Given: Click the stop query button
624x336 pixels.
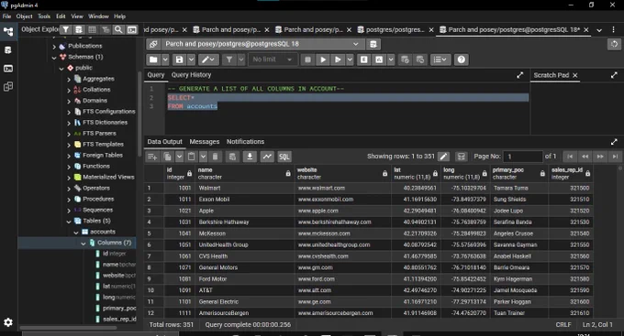Looking at the screenshot, I should (307, 60).
